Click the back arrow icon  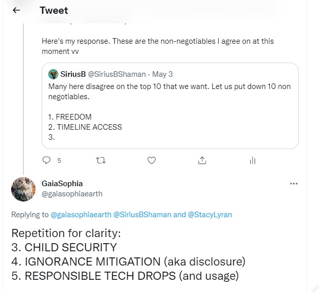point(16,10)
